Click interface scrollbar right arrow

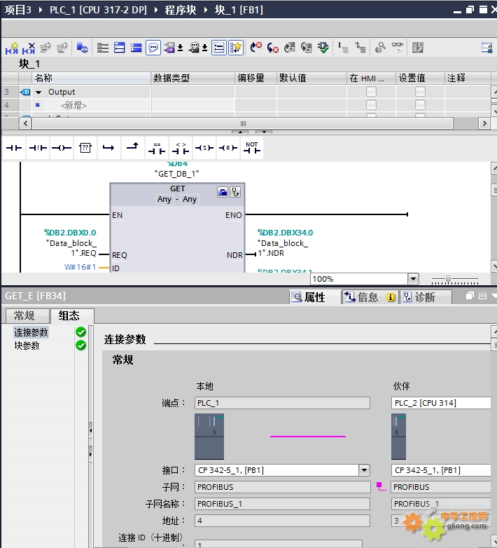[484, 123]
